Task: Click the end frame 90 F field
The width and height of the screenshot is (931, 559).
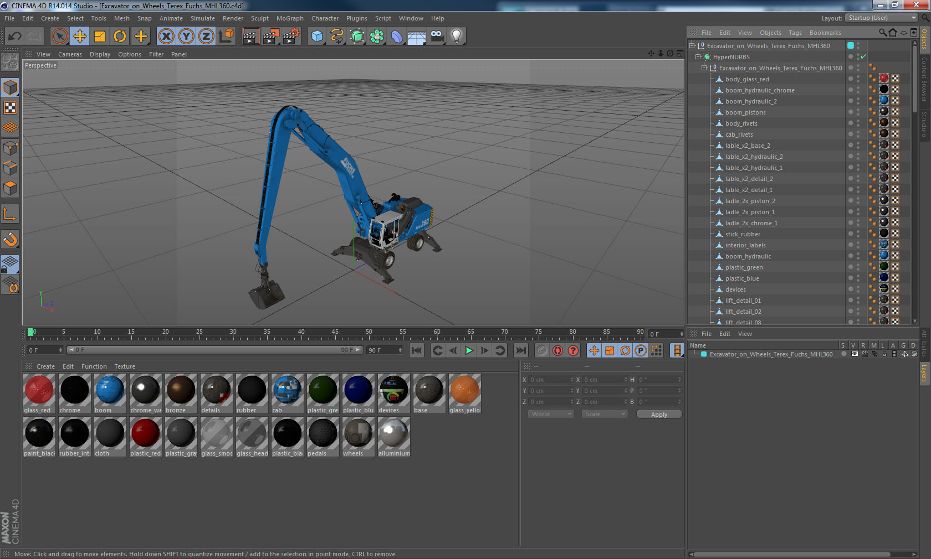Action: tap(384, 350)
